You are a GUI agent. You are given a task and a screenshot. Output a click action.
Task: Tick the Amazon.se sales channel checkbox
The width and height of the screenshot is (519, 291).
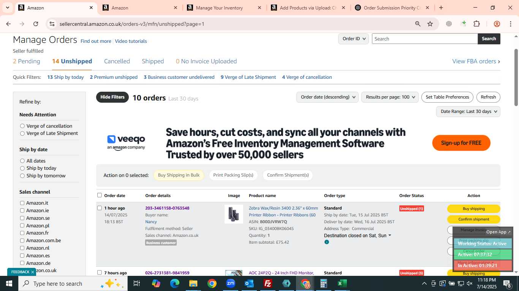click(x=22, y=218)
